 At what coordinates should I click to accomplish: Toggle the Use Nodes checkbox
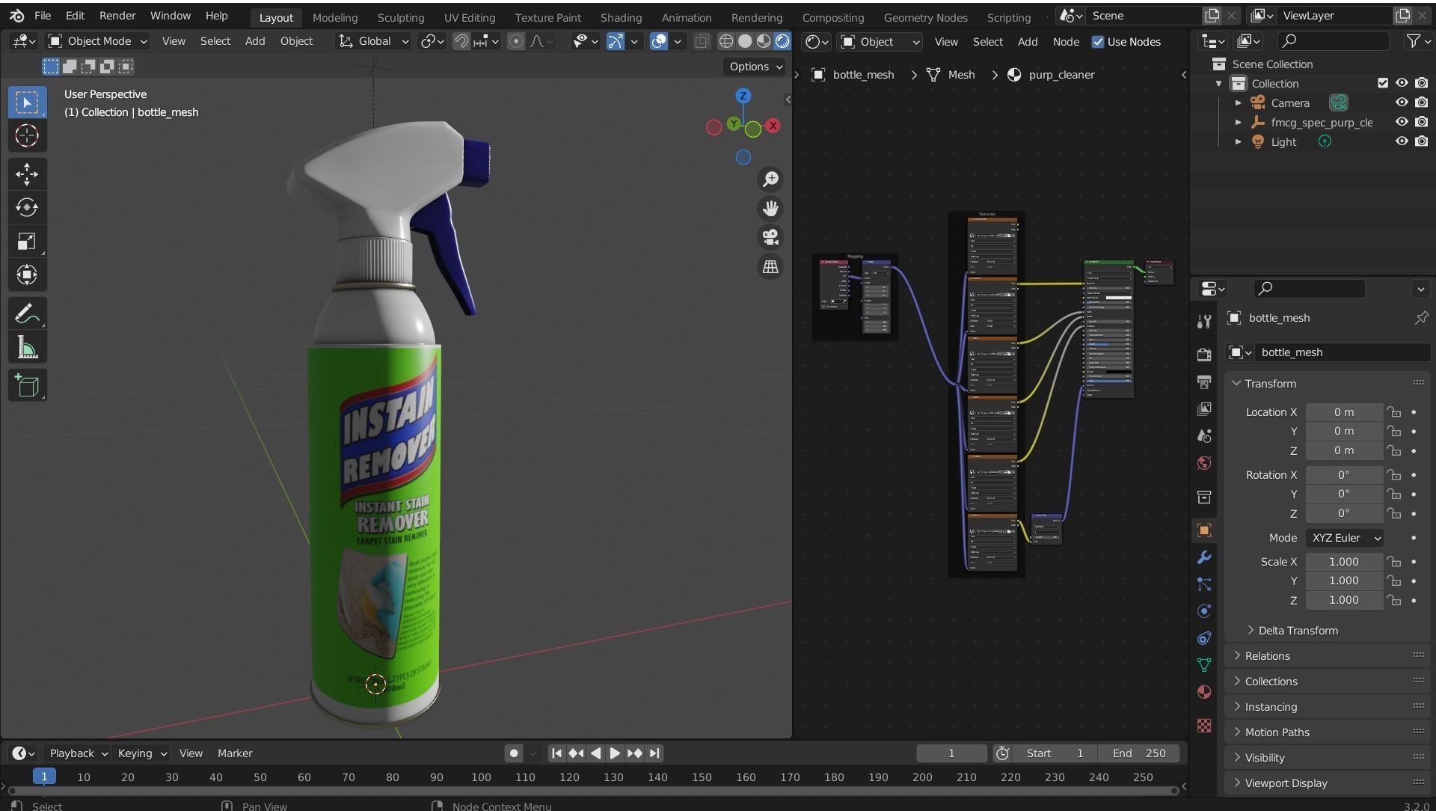coord(1098,42)
